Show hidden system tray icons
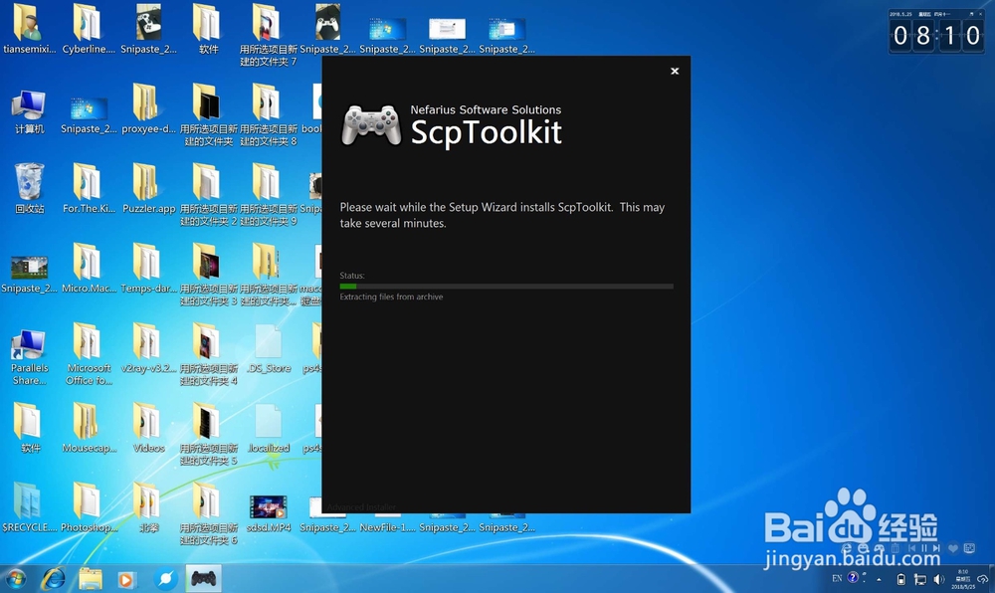Viewport: 995px width, 593px height. (879, 579)
